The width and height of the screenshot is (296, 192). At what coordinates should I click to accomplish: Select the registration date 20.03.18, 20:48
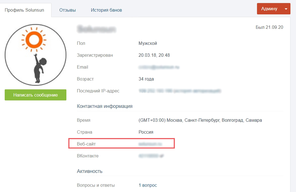click(154, 55)
